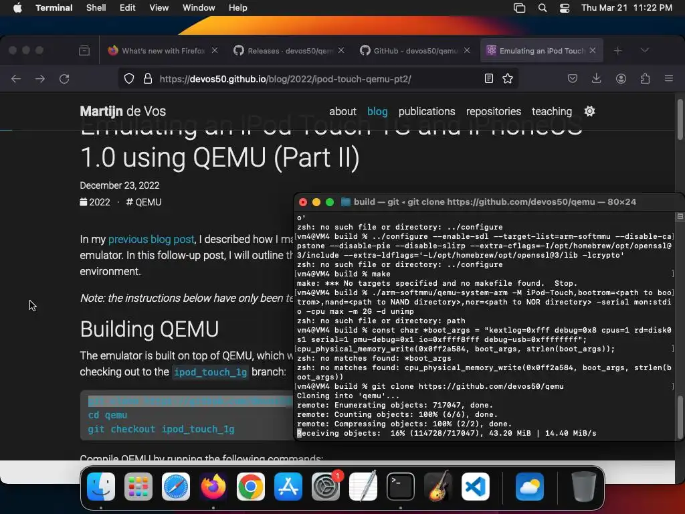Click the Firefox back arrow
The width and height of the screenshot is (685, 514).
16,79
